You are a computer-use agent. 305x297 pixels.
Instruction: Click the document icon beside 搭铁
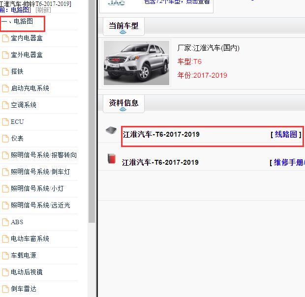point(5,72)
